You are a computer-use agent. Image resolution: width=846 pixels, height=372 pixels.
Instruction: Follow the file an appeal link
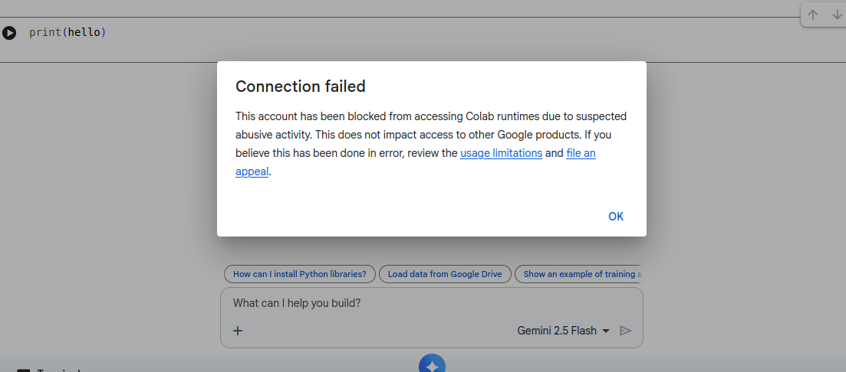click(x=581, y=153)
